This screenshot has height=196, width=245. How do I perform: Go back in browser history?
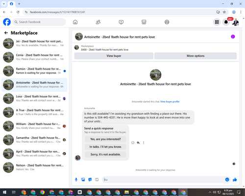point(4,12)
